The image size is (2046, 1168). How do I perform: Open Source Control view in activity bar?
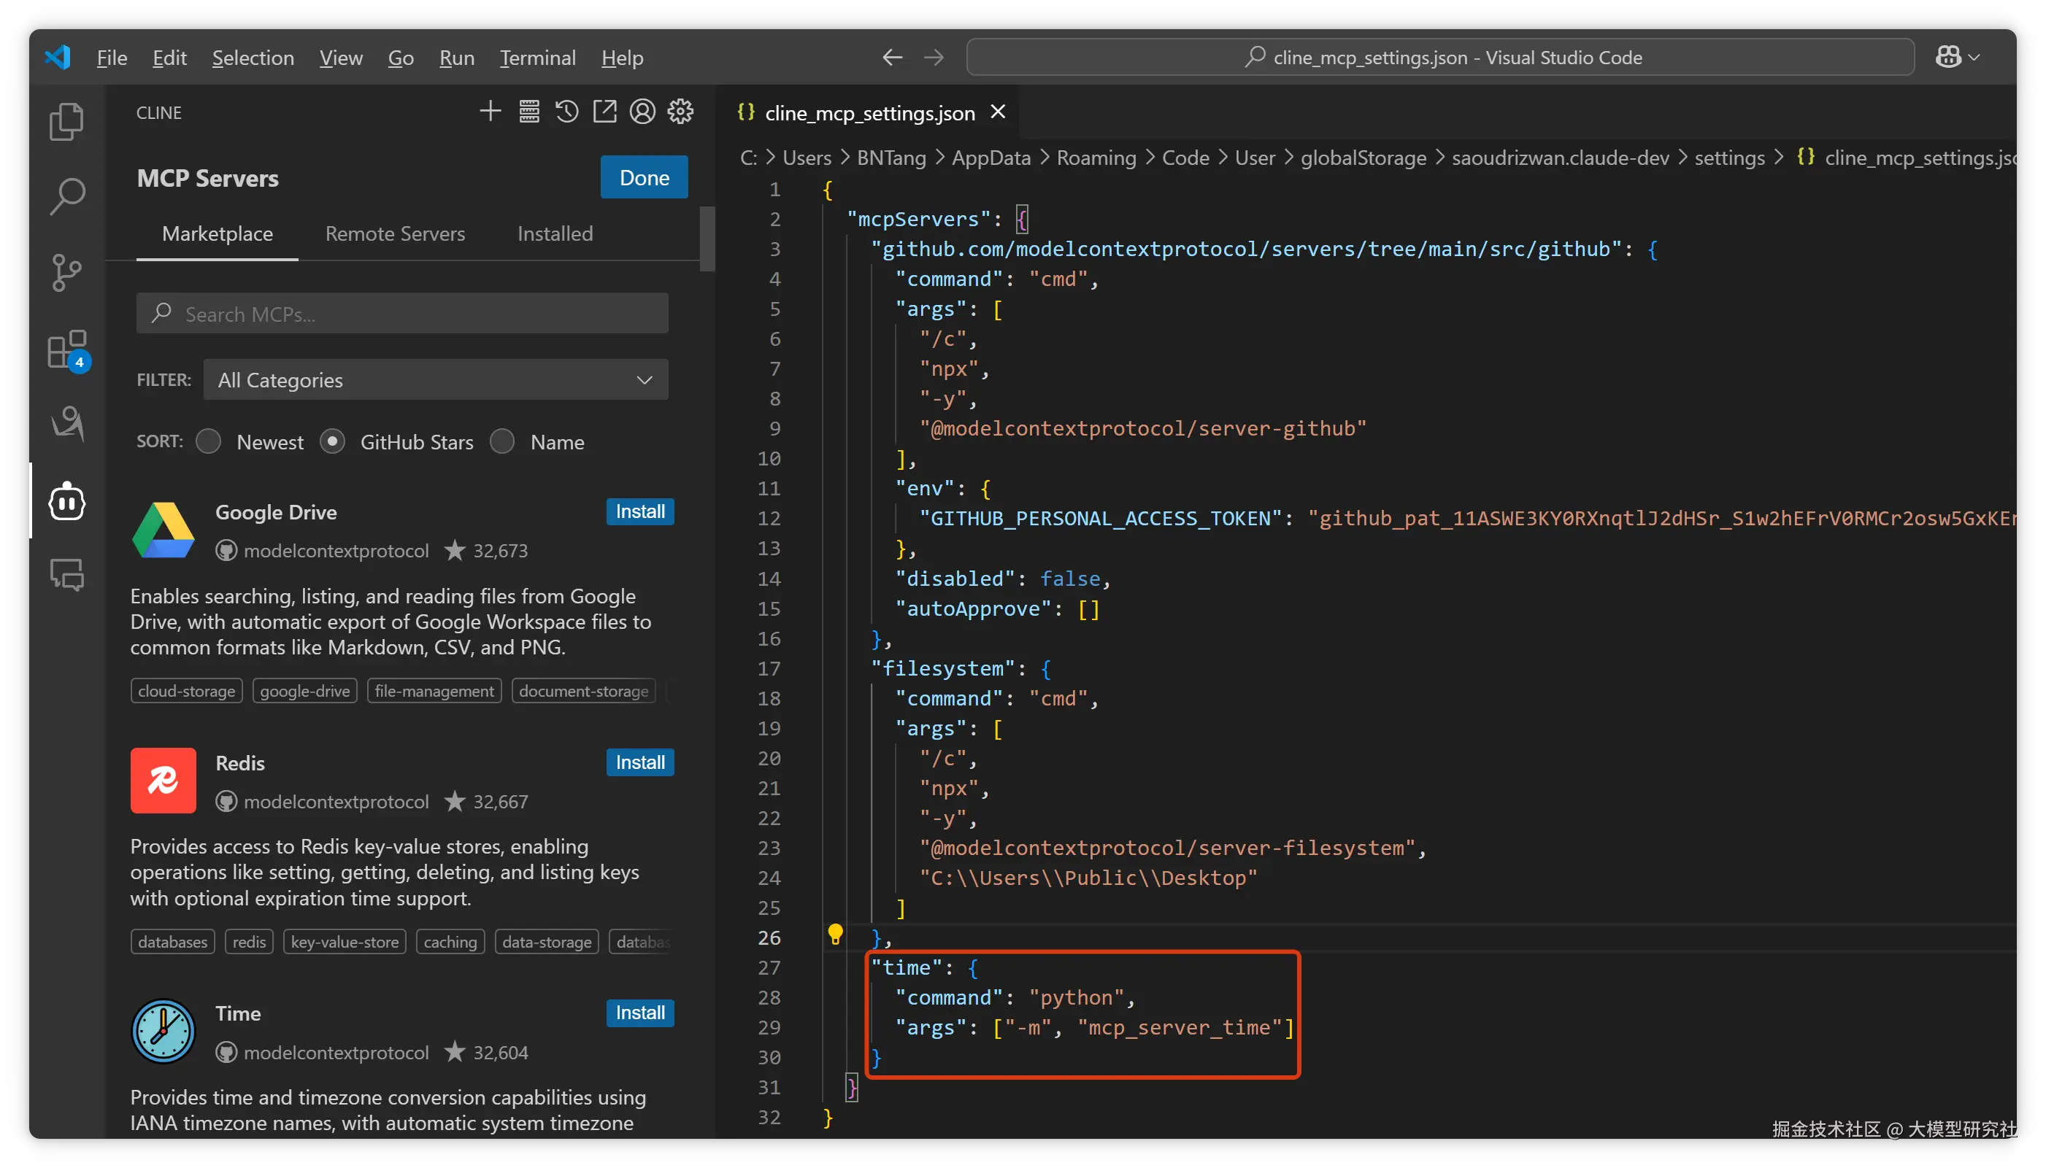pyautogui.click(x=66, y=272)
